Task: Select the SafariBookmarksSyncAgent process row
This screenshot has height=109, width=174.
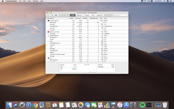Action: tap(87, 54)
